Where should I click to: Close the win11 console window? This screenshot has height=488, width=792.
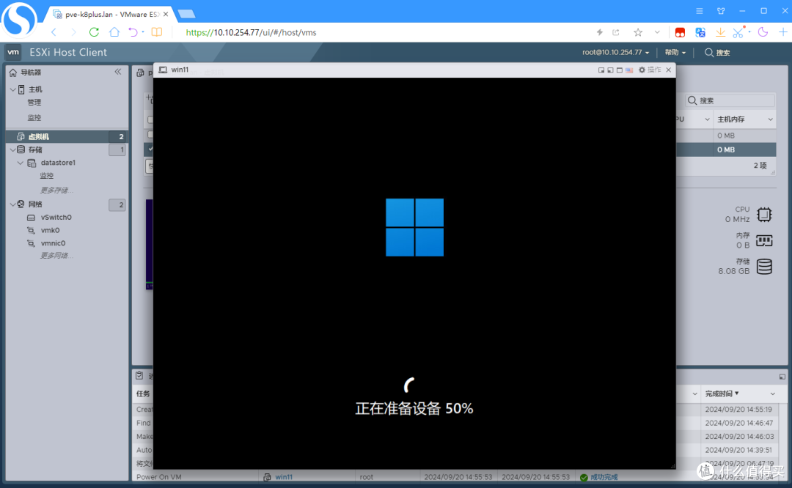(x=668, y=70)
